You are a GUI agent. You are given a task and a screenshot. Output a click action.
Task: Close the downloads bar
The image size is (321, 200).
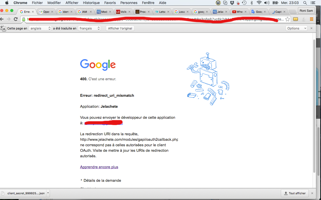click(312, 193)
